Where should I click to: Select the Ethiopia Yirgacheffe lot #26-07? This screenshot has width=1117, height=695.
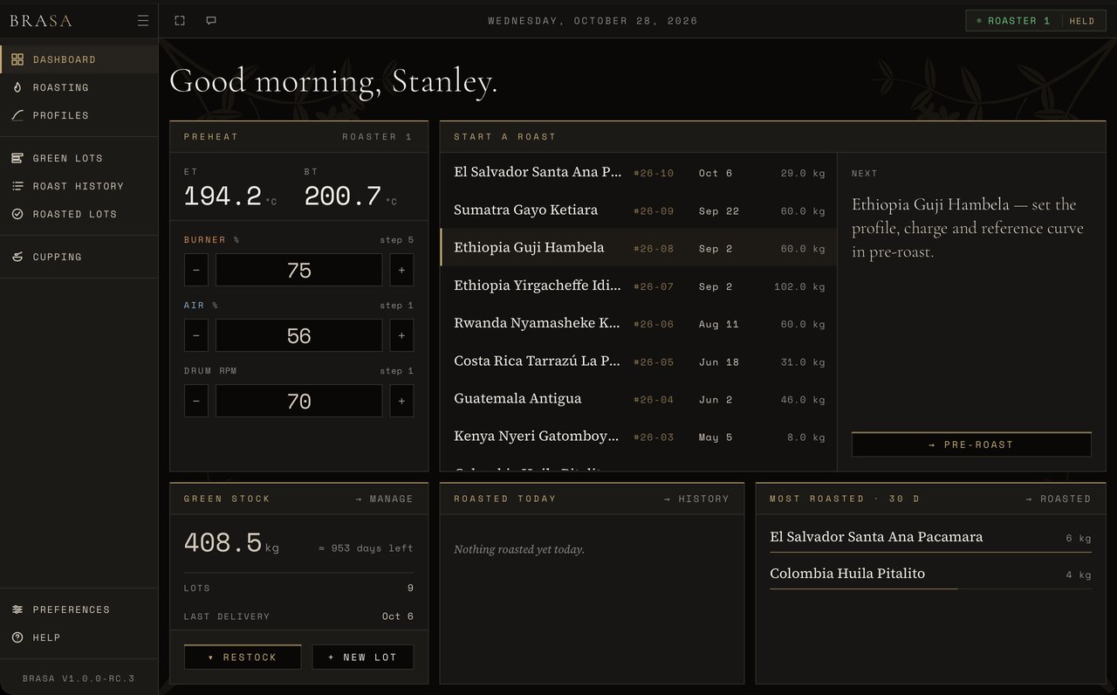639,286
